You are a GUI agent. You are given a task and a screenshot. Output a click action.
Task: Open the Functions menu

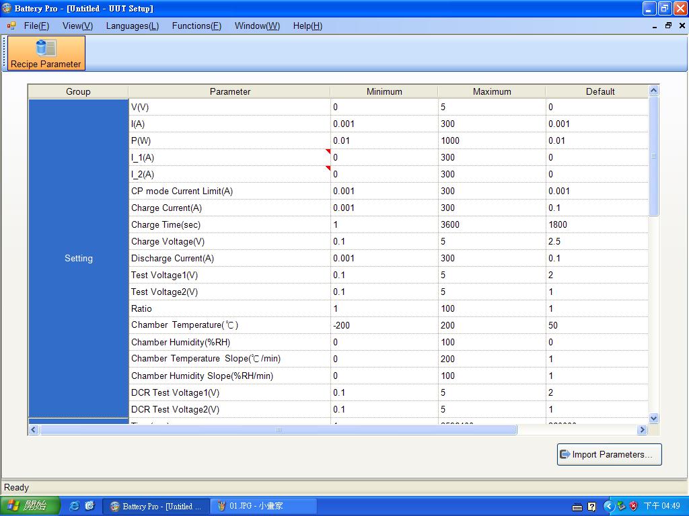pyautogui.click(x=196, y=26)
